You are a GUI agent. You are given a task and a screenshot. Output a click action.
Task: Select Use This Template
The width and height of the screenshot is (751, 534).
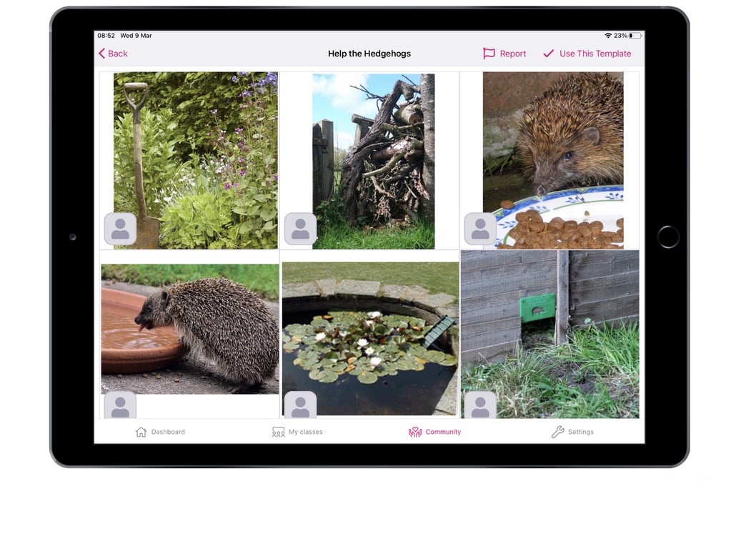pyautogui.click(x=588, y=53)
